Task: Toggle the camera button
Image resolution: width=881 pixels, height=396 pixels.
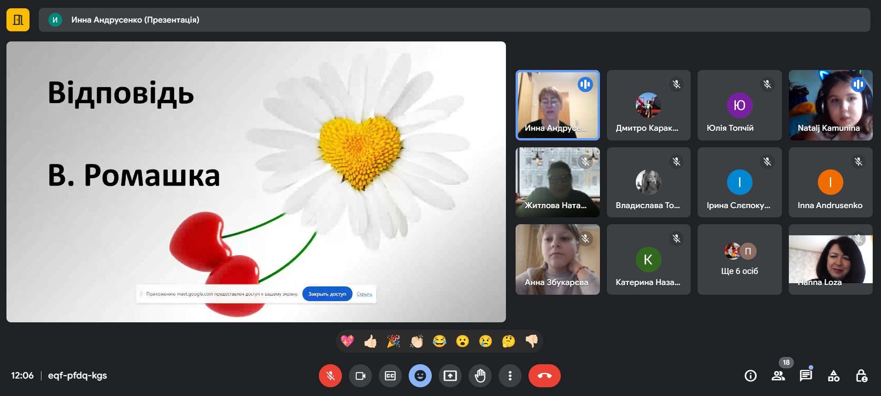Action: click(360, 376)
